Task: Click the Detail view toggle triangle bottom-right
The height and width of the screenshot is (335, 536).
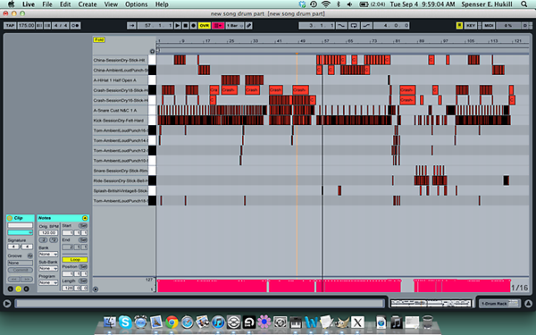Action: pos(528,304)
